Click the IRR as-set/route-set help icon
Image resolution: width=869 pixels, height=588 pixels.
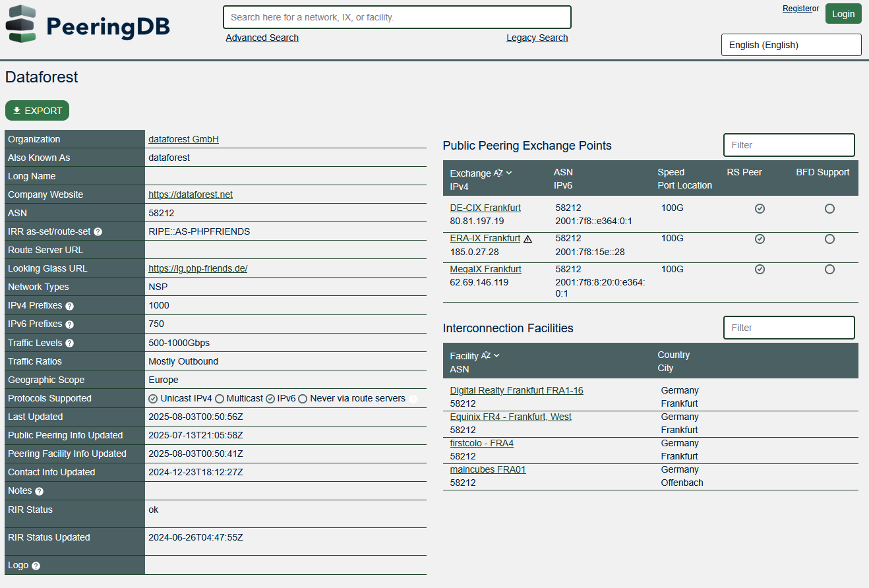pyautogui.click(x=98, y=231)
